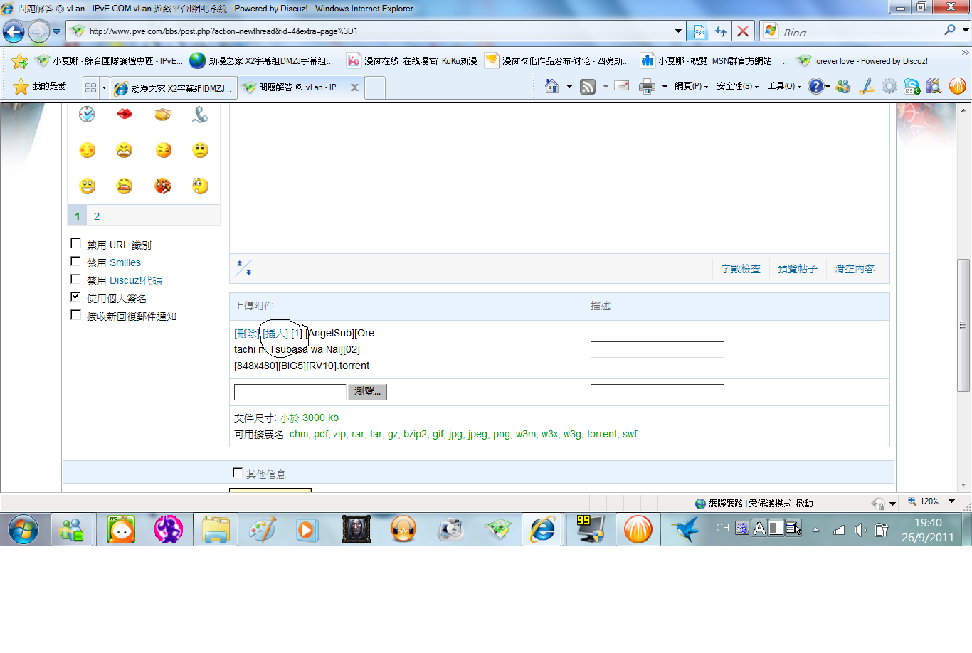Expand the search provider dropdown arrow
Image resolution: width=972 pixels, height=653 pixels.
[966, 30]
